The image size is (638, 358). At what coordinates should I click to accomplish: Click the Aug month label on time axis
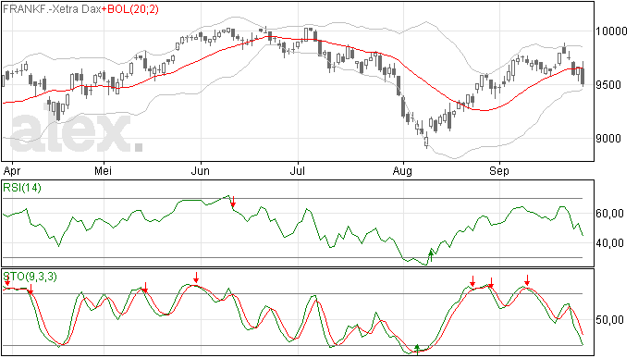pos(402,171)
